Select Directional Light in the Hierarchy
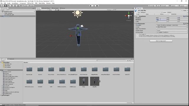This screenshot has width=189, height=106. point(9,15)
